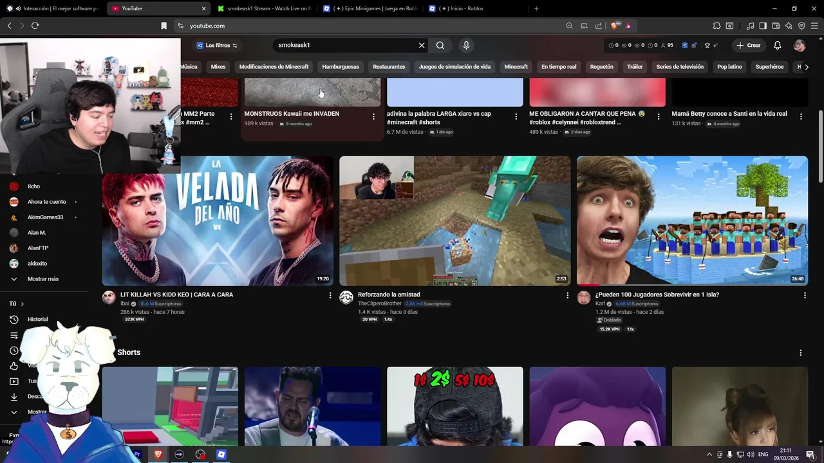The image size is (824, 463).
Task: Open TheCliperoBrother channel link
Action: point(380,304)
